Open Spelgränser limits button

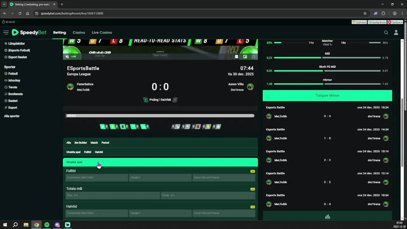click(377, 22)
